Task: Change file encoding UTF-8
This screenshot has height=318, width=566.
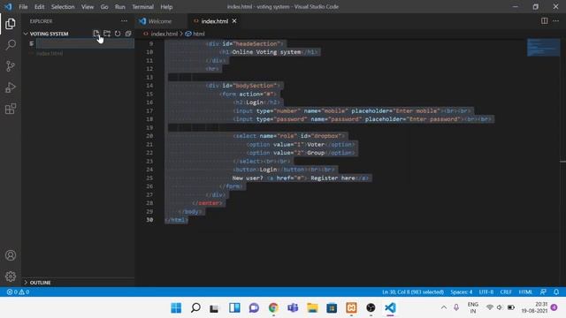Action: (486, 291)
